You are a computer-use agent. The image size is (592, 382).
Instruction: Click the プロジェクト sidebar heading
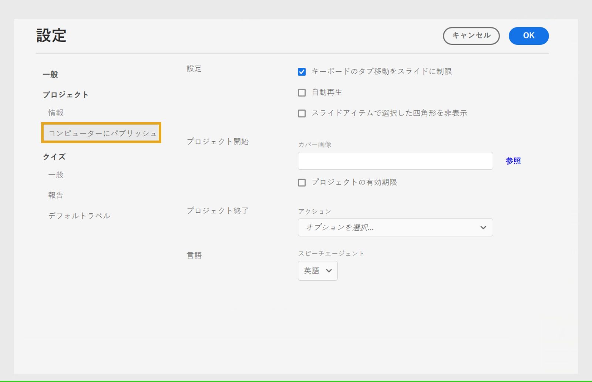pyautogui.click(x=65, y=95)
